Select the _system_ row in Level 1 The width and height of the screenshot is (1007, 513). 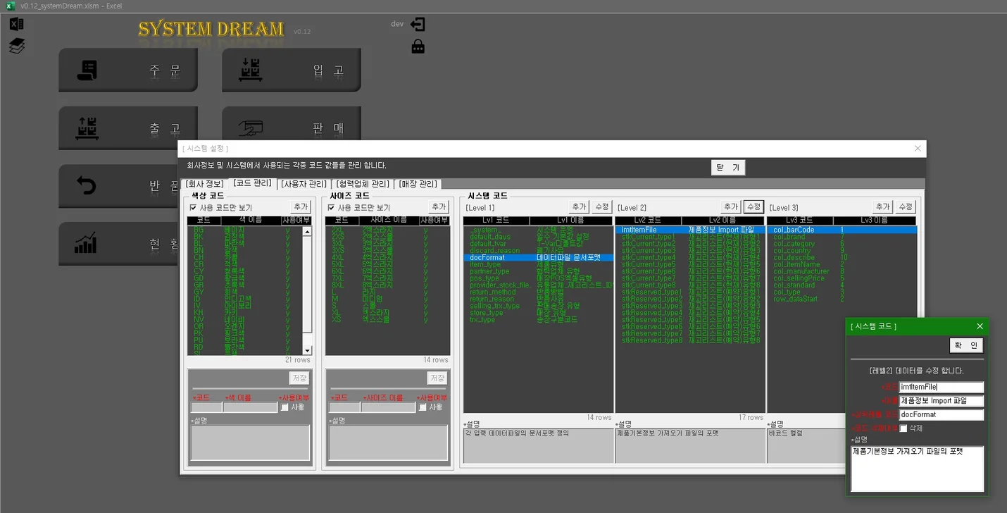(x=539, y=230)
